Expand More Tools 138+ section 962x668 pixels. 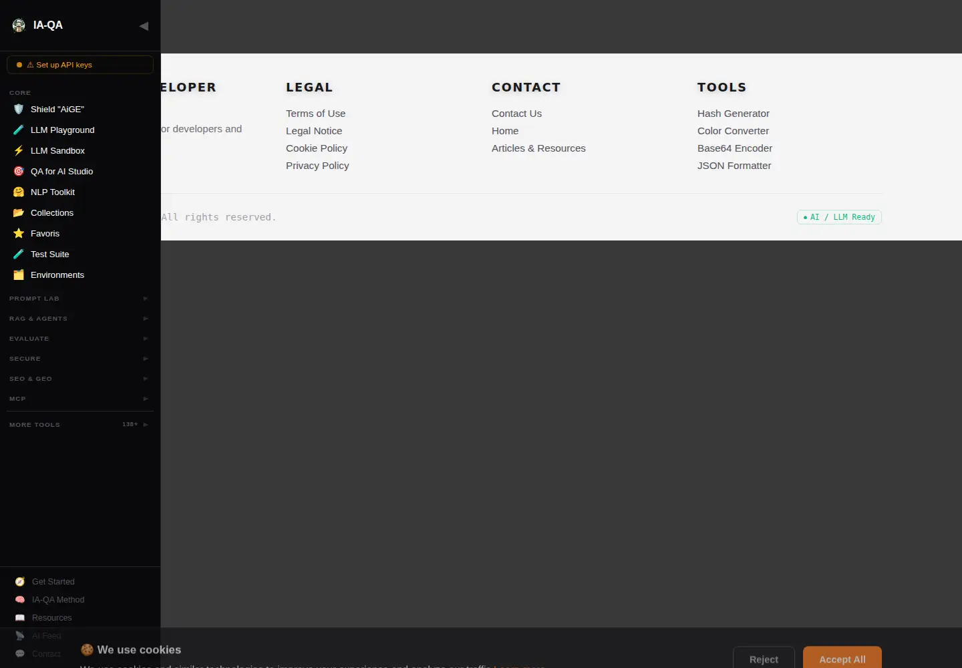pyautogui.click(x=79, y=425)
